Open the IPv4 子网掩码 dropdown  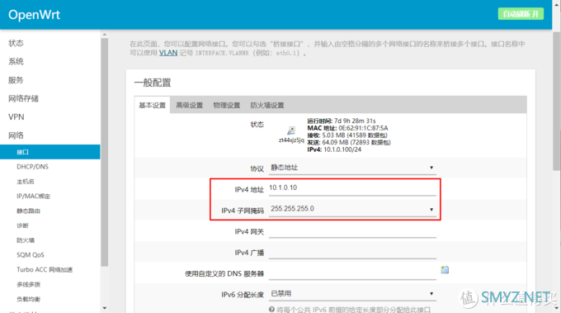(x=352, y=209)
